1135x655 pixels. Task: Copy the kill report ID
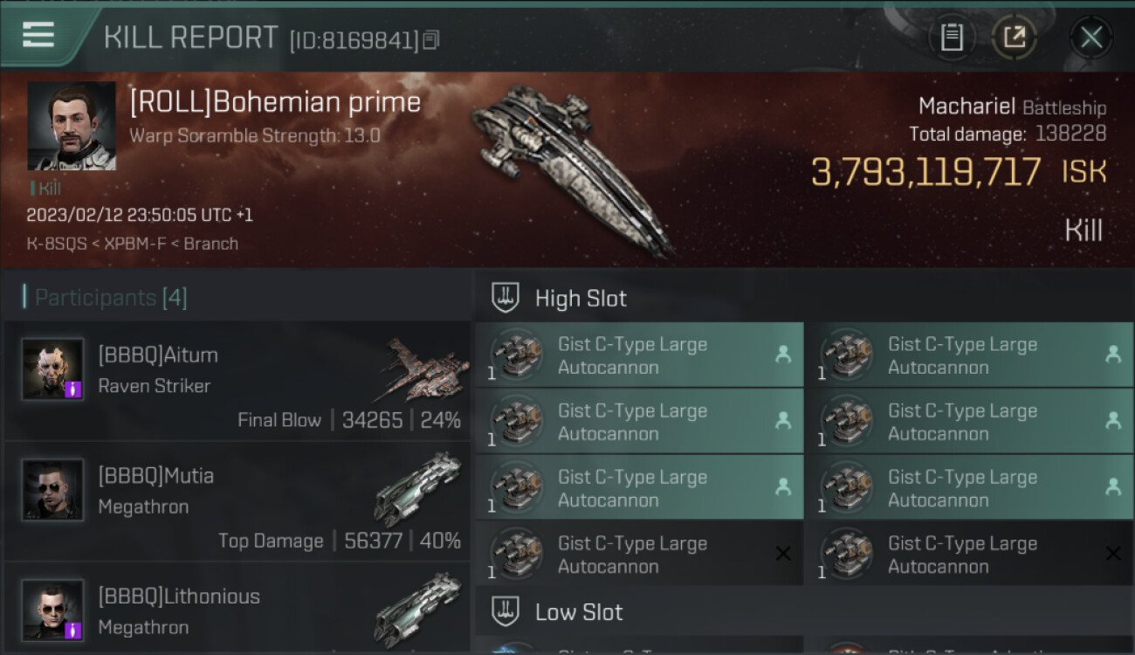[431, 40]
